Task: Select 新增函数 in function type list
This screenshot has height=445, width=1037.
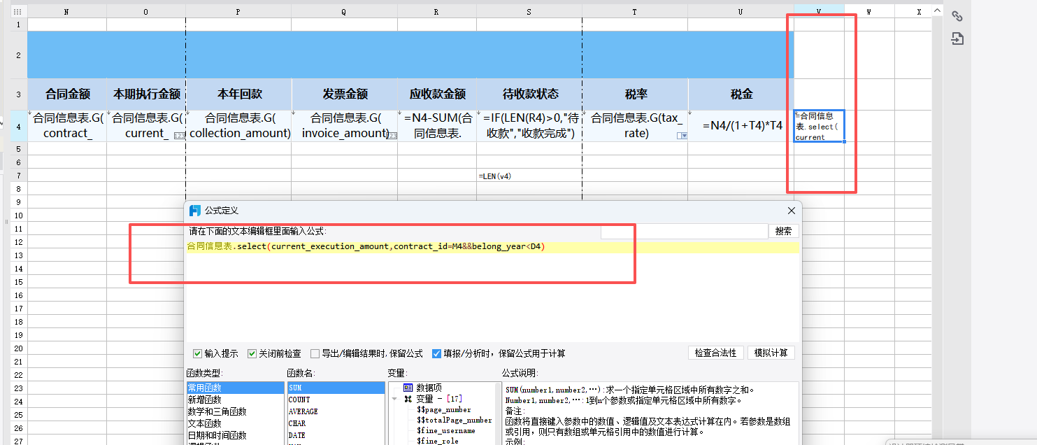Action: pyautogui.click(x=234, y=400)
